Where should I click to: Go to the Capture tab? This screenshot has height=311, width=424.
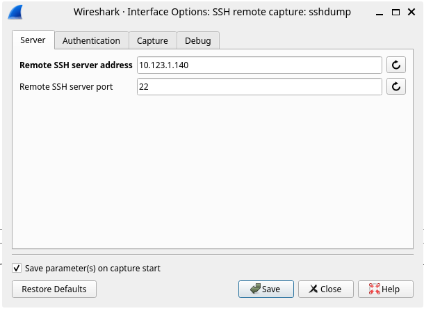click(x=152, y=41)
